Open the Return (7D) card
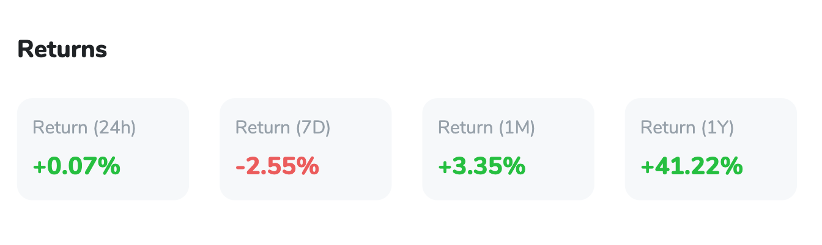The width and height of the screenshot is (822, 245). [305, 149]
